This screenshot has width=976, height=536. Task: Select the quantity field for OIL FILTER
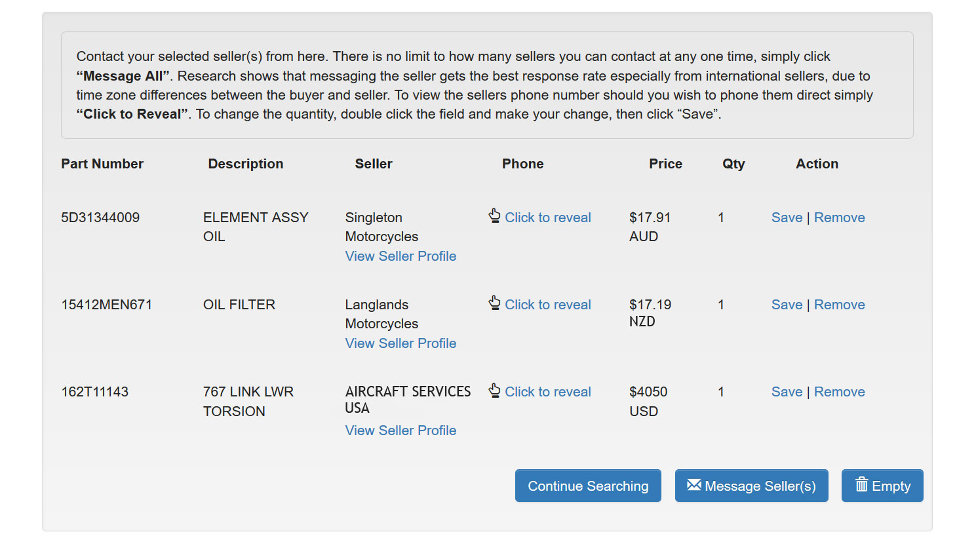click(721, 305)
